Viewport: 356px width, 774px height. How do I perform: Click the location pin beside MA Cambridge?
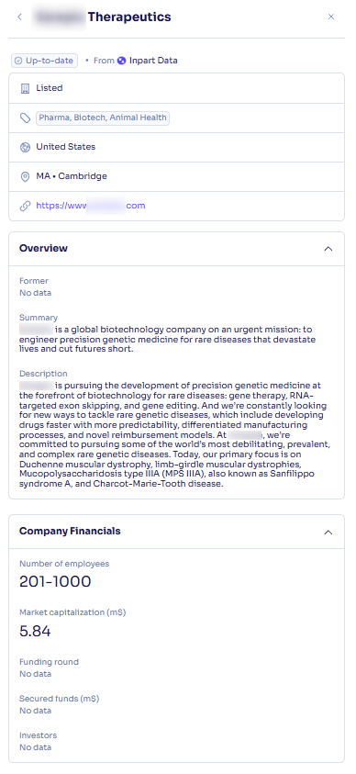25,176
